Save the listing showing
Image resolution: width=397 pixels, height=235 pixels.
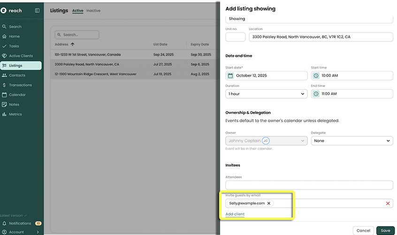tap(385, 230)
